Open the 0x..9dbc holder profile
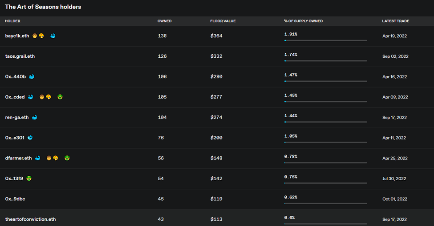This screenshot has height=226, width=434. tap(15, 199)
